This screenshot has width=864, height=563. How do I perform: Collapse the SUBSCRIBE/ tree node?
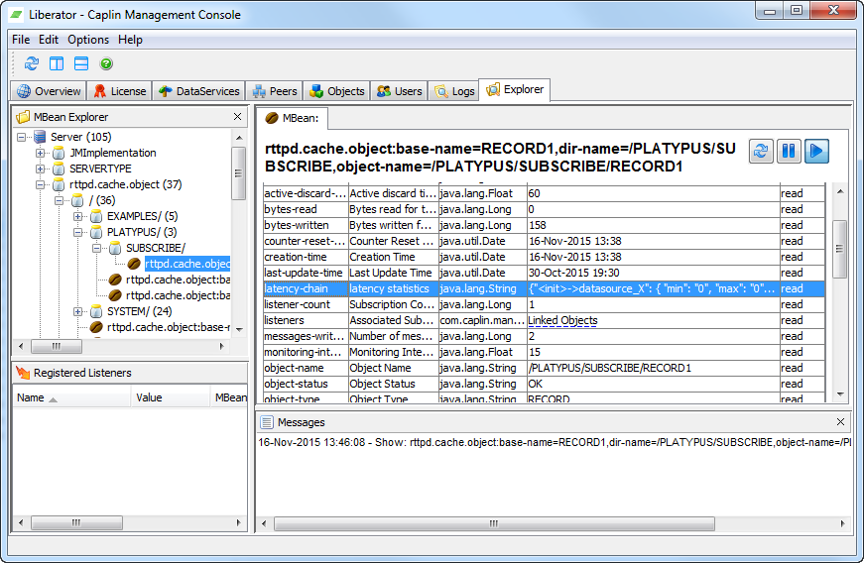click(x=96, y=248)
